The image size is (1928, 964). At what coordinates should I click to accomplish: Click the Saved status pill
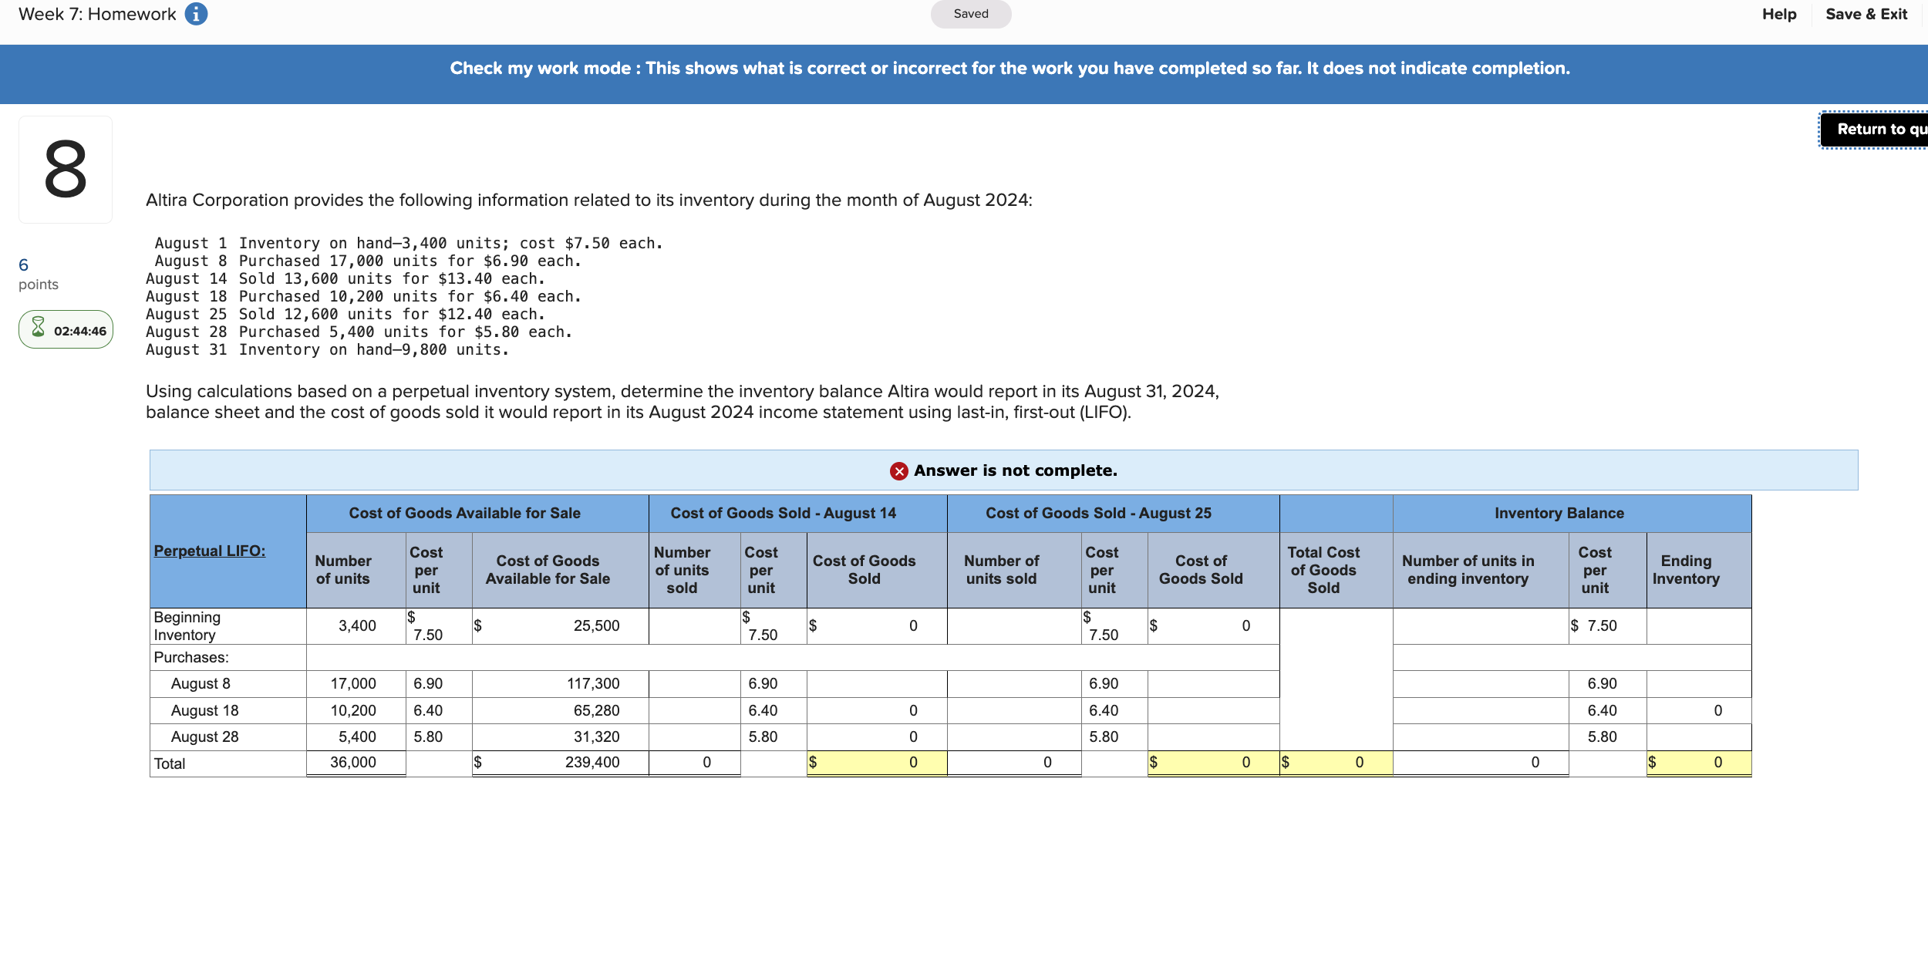pyautogui.click(x=970, y=14)
